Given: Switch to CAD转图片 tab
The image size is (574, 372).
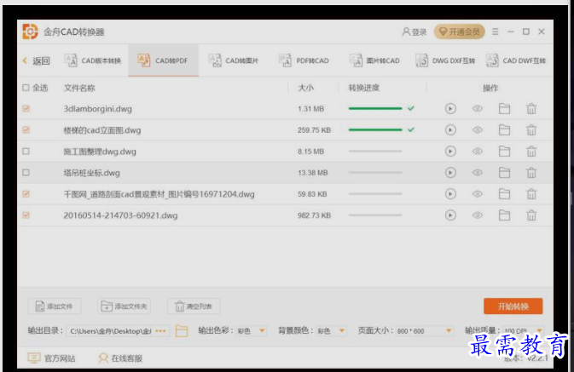Looking at the screenshot, I should [x=234, y=60].
